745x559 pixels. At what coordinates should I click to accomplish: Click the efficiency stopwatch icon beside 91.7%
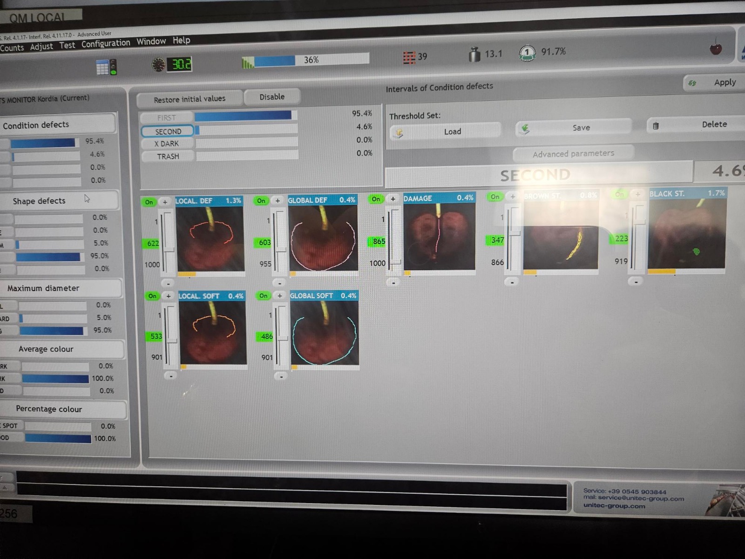527,53
